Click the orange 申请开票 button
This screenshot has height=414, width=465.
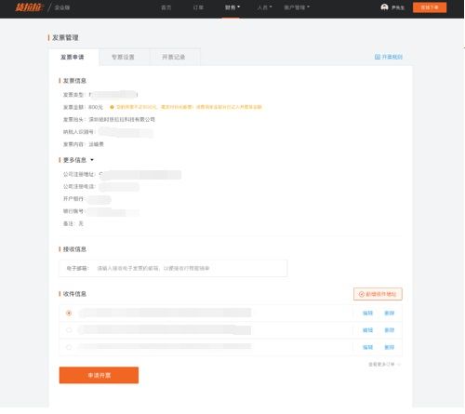point(99,375)
